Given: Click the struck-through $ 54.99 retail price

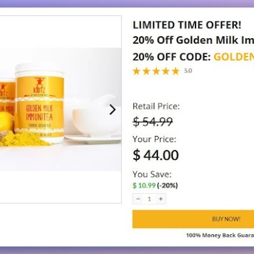Looking at the screenshot, I should 153,122.
